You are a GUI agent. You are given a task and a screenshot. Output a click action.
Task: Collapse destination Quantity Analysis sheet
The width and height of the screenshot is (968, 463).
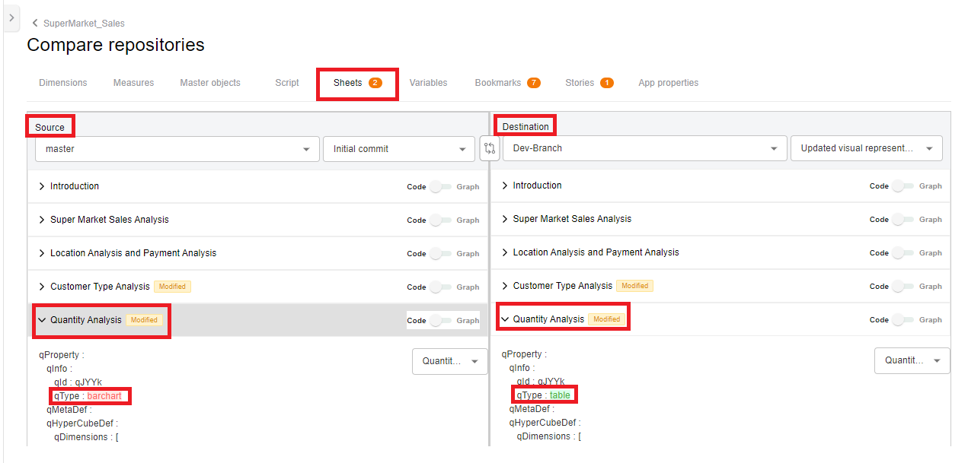[505, 319]
